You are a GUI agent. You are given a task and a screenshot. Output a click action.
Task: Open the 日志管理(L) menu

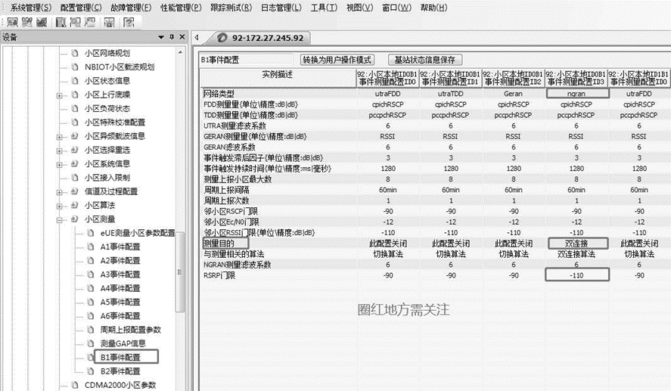pos(281,8)
